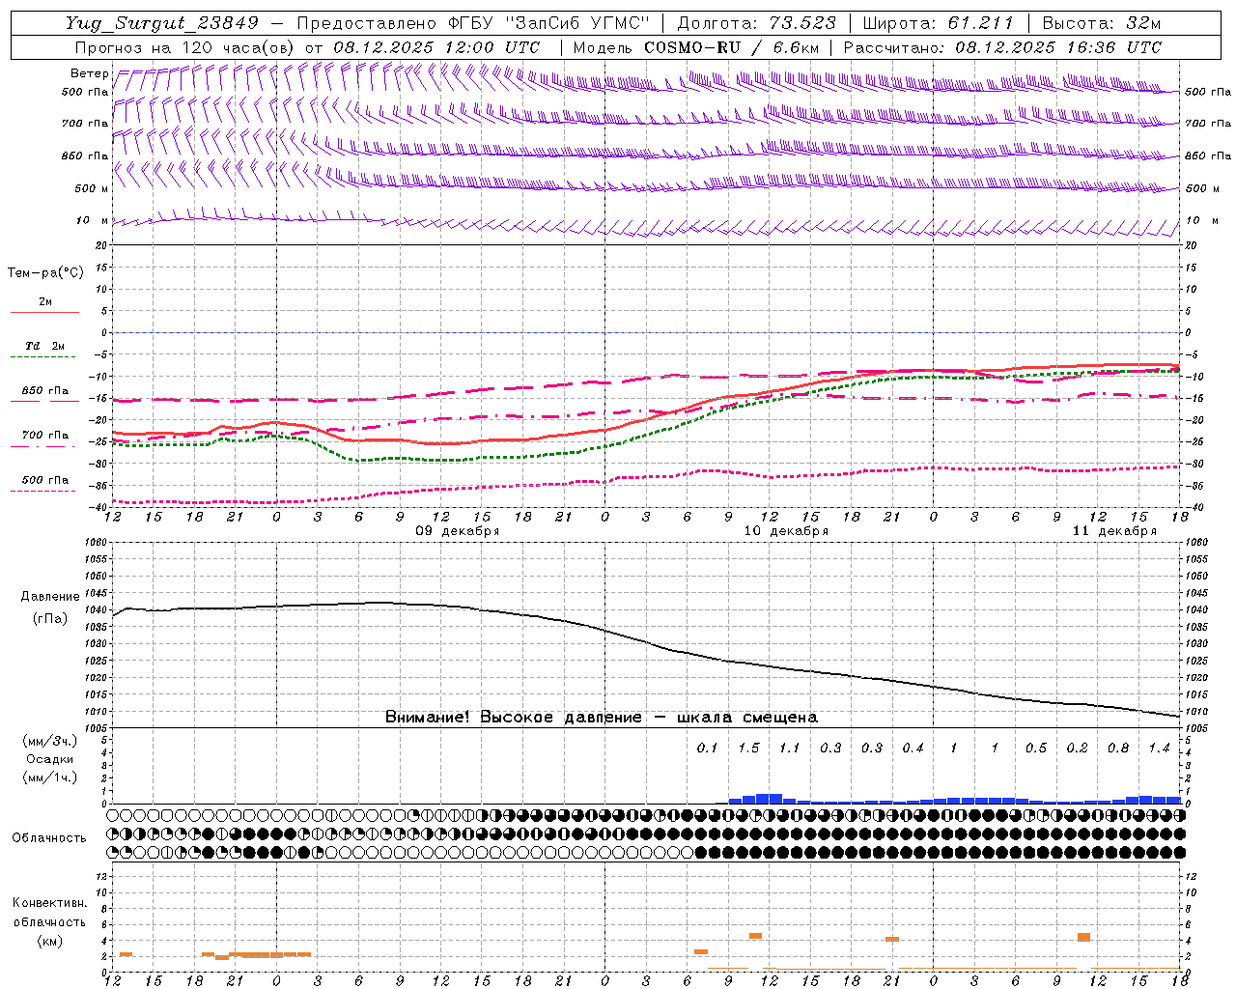
Task: Click the Осадки precipitation label
Action: [x=50, y=759]
